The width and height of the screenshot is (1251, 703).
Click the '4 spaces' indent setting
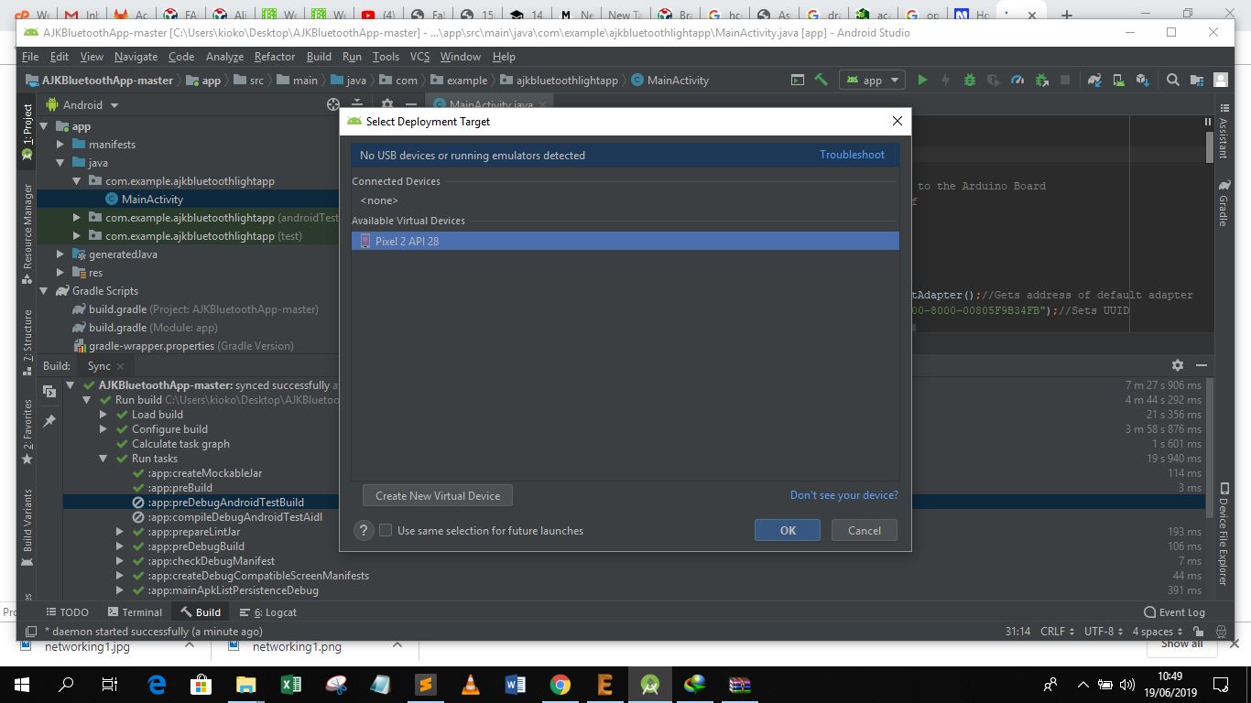coord(1157,632)
